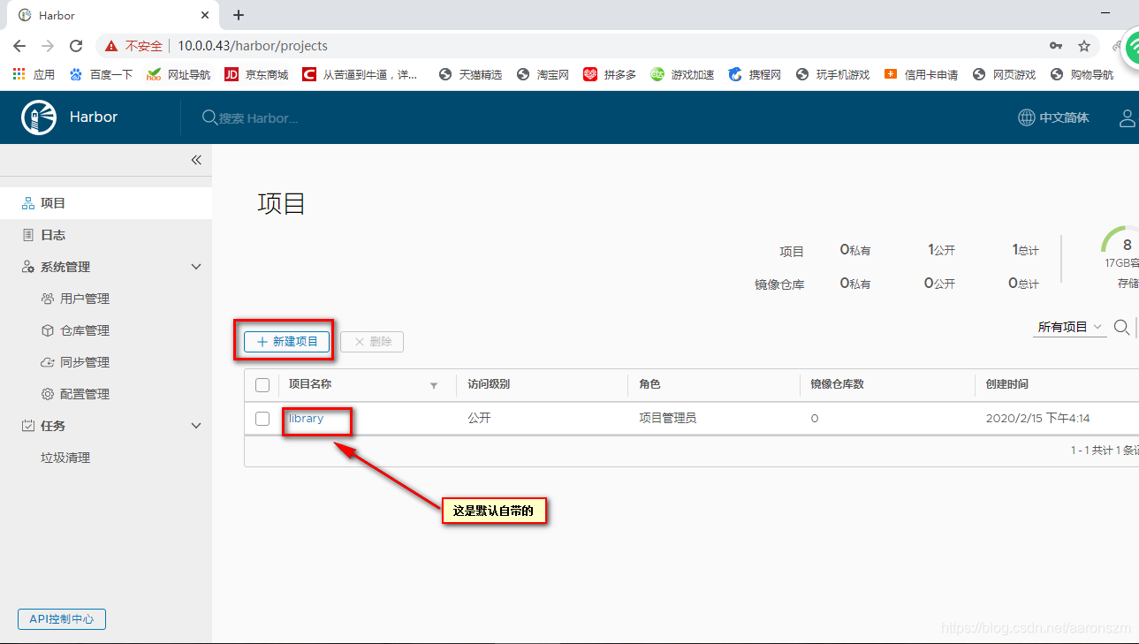Sort by 访问级别 column header
This screenshot has width=1139, height=644.
pyautogui.click(x=489, y=384)
